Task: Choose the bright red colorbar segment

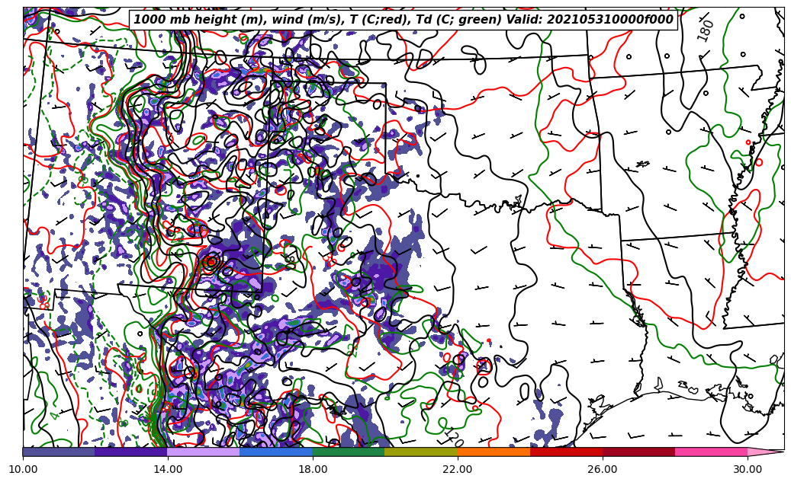Action: click(566, 452)
